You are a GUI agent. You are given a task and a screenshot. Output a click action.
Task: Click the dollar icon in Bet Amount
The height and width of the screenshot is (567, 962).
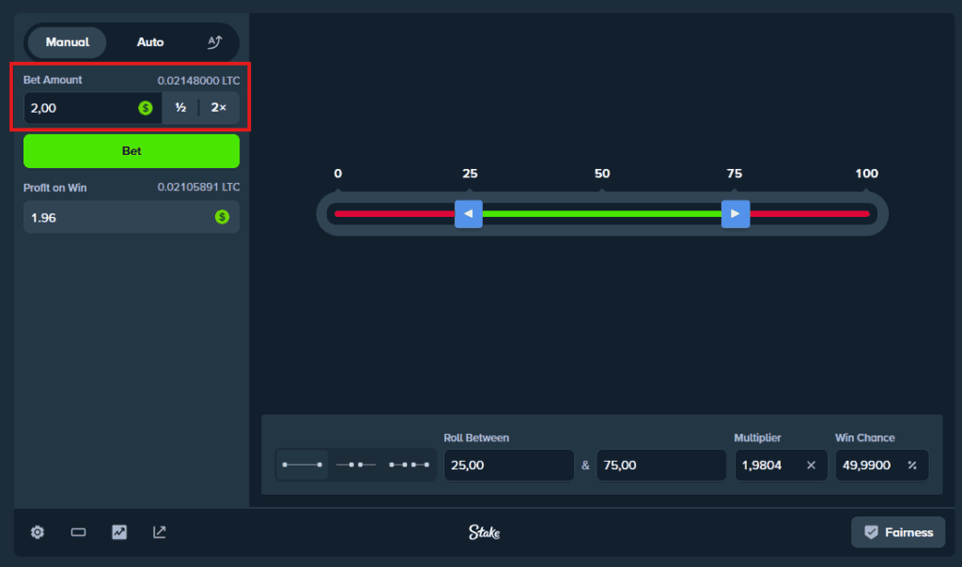[x=146, y=108]
